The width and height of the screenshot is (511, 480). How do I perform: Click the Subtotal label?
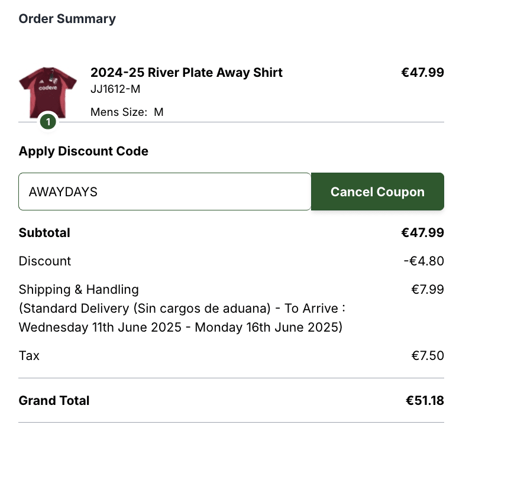44,233
